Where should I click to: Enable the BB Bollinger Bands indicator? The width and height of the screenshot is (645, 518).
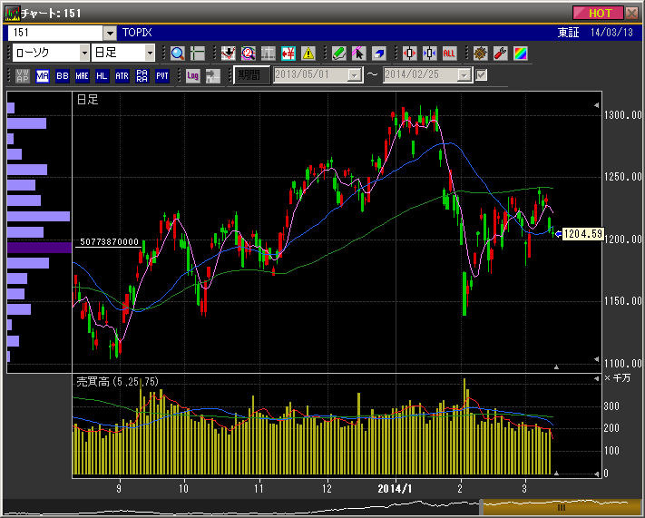pos(63,75)
